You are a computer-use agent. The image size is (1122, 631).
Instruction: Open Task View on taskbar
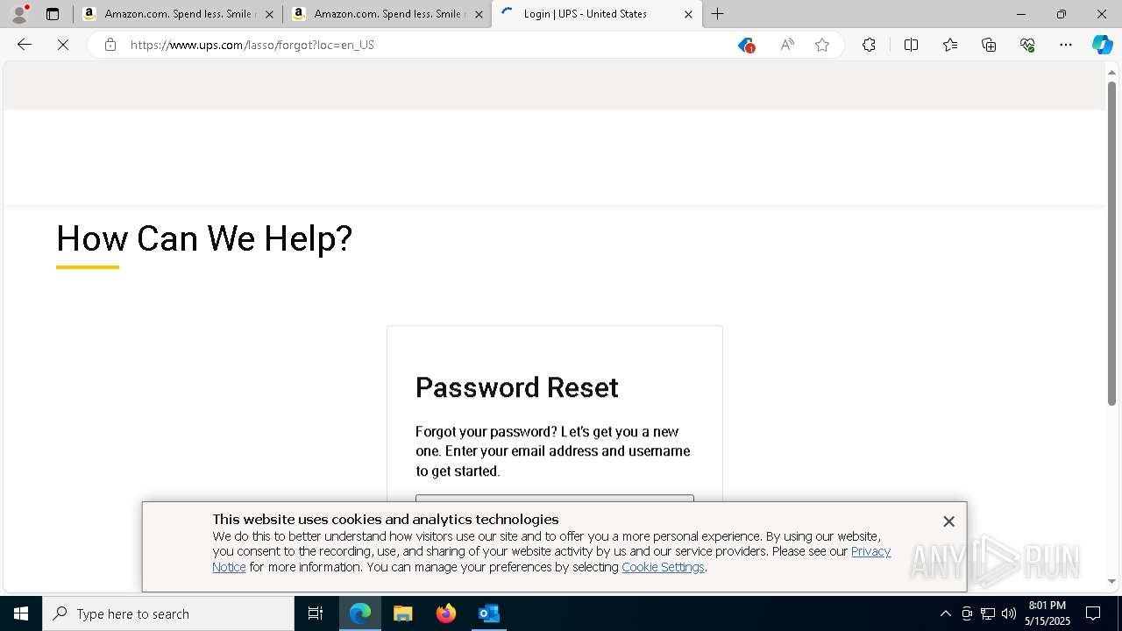316,613
